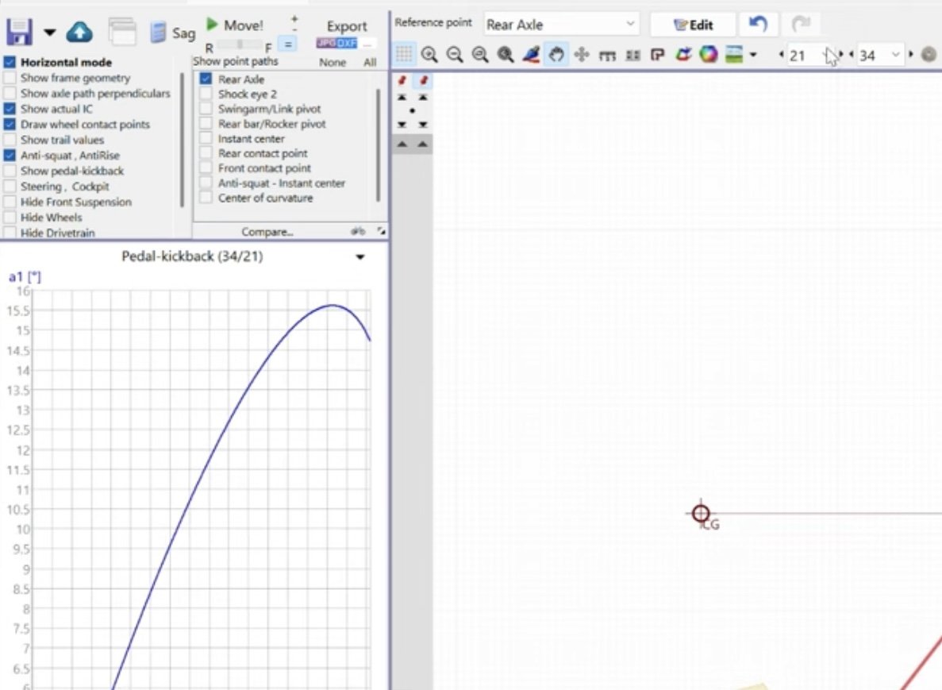The width and height of the screenshot is (942, 690).
Task: Check Anti-squat - Instant center path
Action: 206,183
